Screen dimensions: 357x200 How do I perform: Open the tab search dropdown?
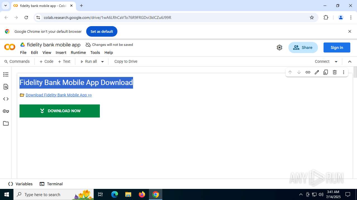tap(5, 6)
